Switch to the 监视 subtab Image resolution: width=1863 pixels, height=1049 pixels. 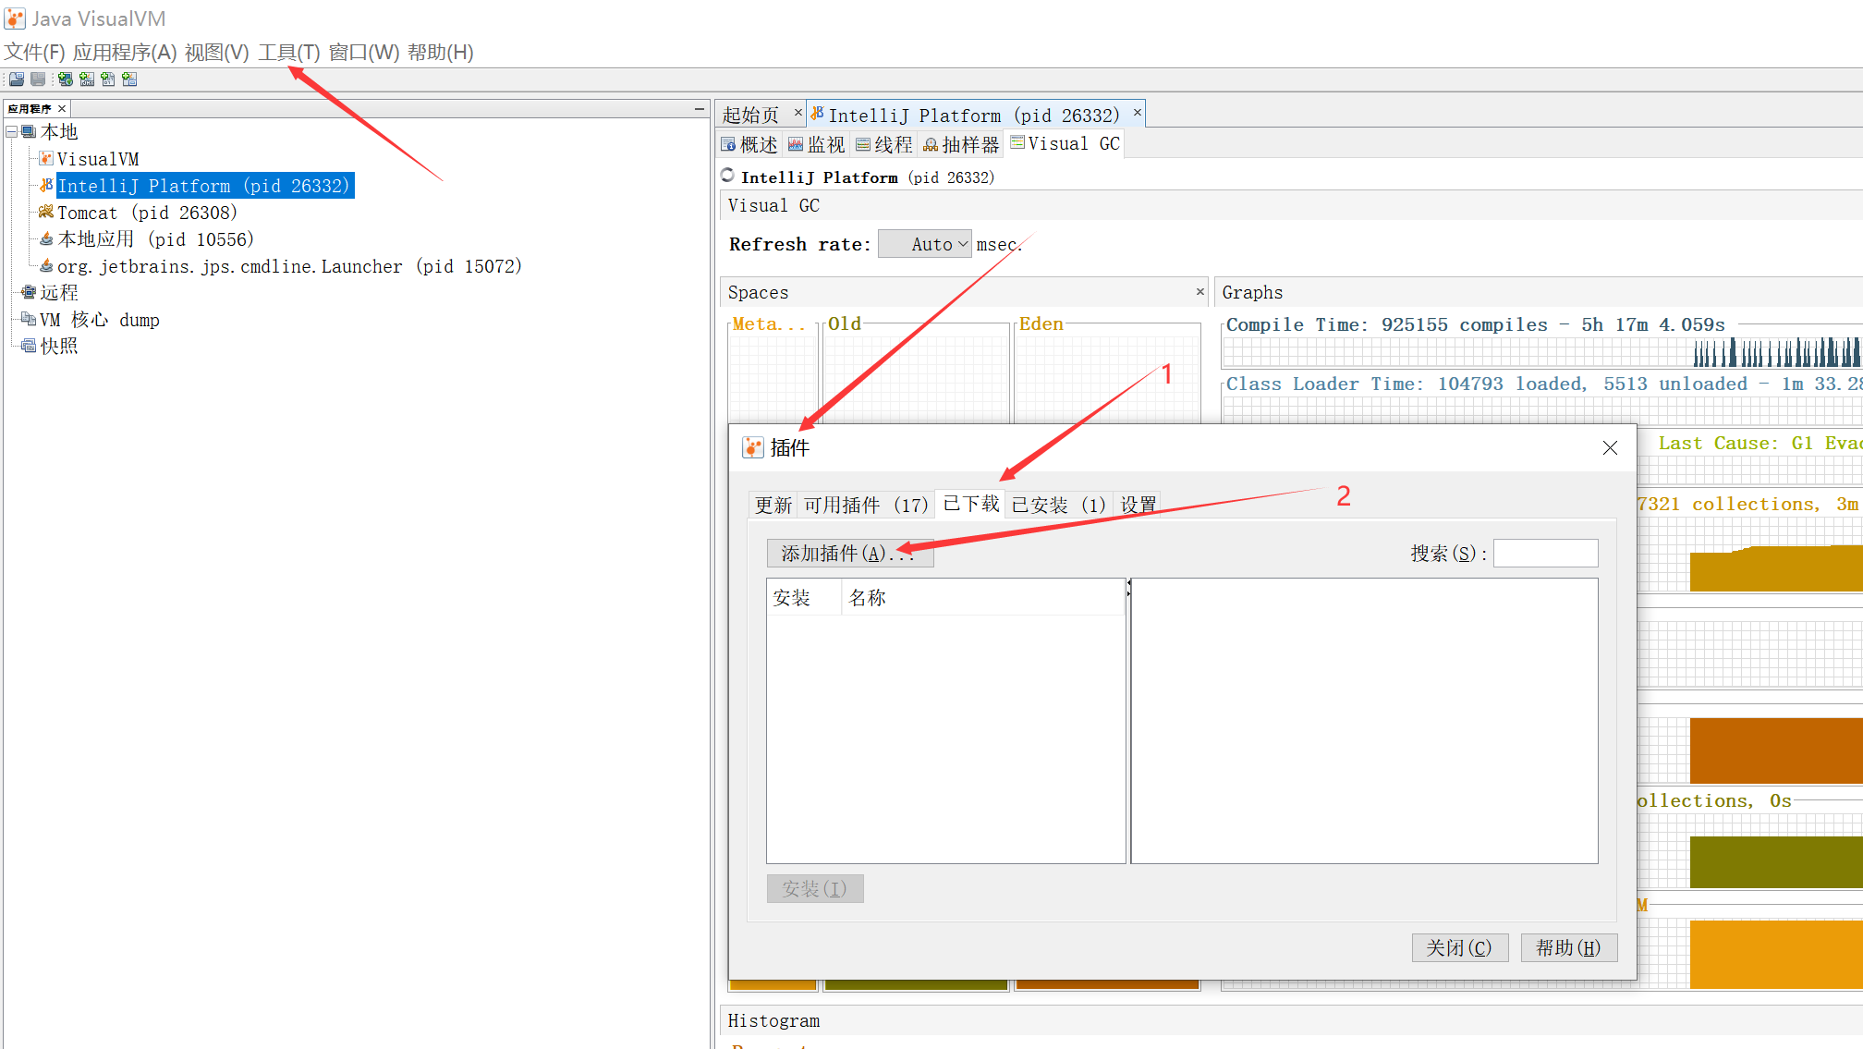pos(816,145)
